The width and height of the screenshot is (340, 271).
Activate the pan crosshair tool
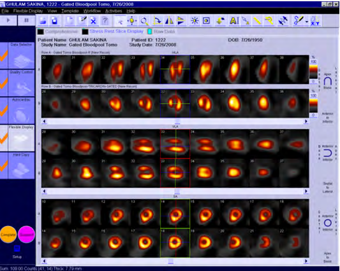(132, 21)
